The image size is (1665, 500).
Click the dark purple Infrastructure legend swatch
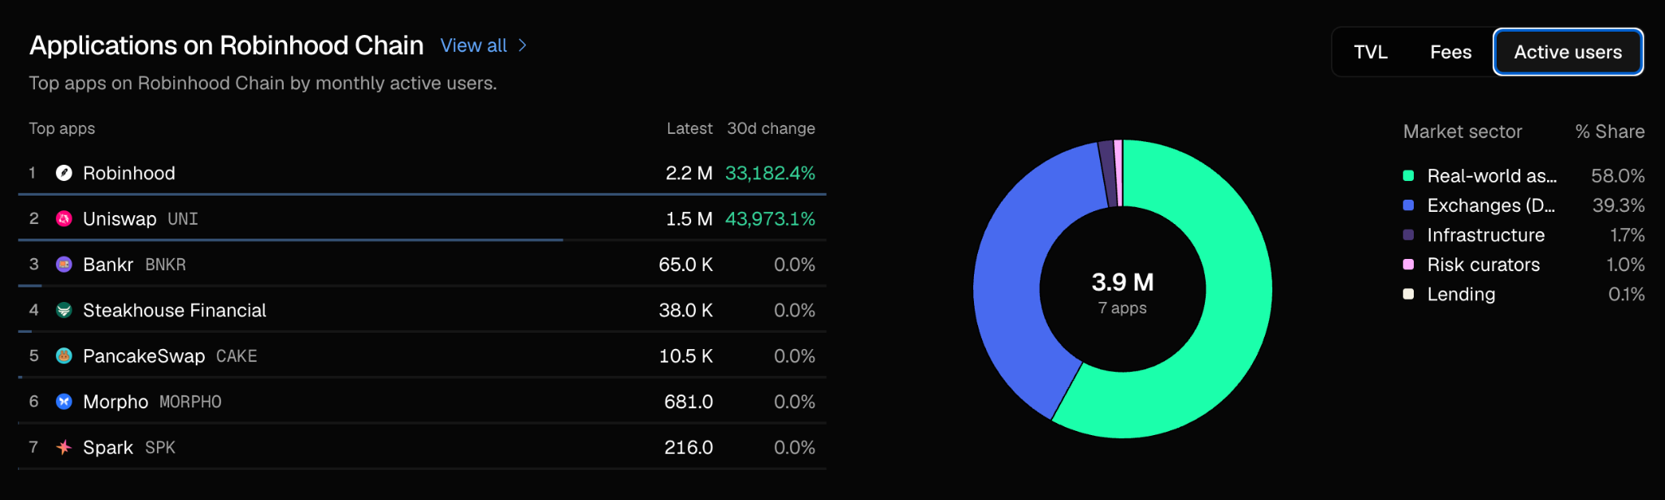coord(1409,235)
